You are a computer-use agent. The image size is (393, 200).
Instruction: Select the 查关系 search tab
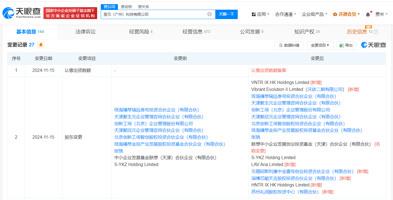[143, 7]
